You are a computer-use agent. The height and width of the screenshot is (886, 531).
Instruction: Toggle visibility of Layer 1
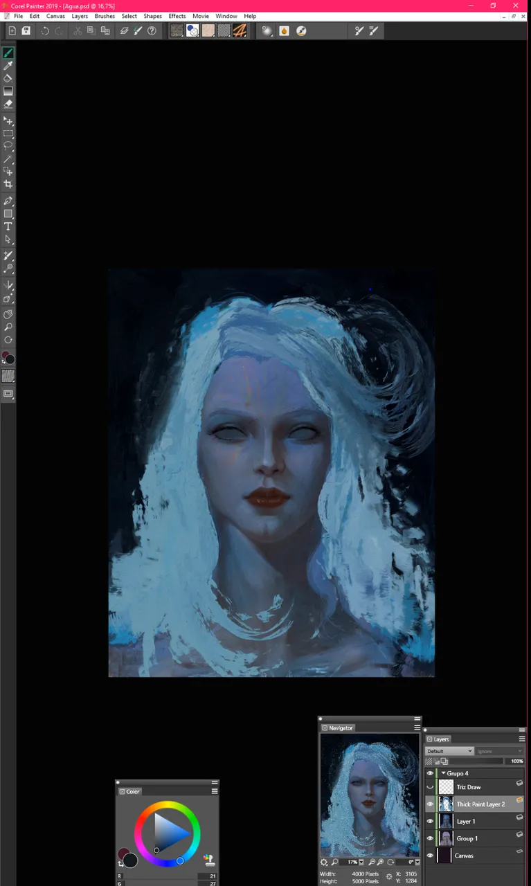pos(430,821)
